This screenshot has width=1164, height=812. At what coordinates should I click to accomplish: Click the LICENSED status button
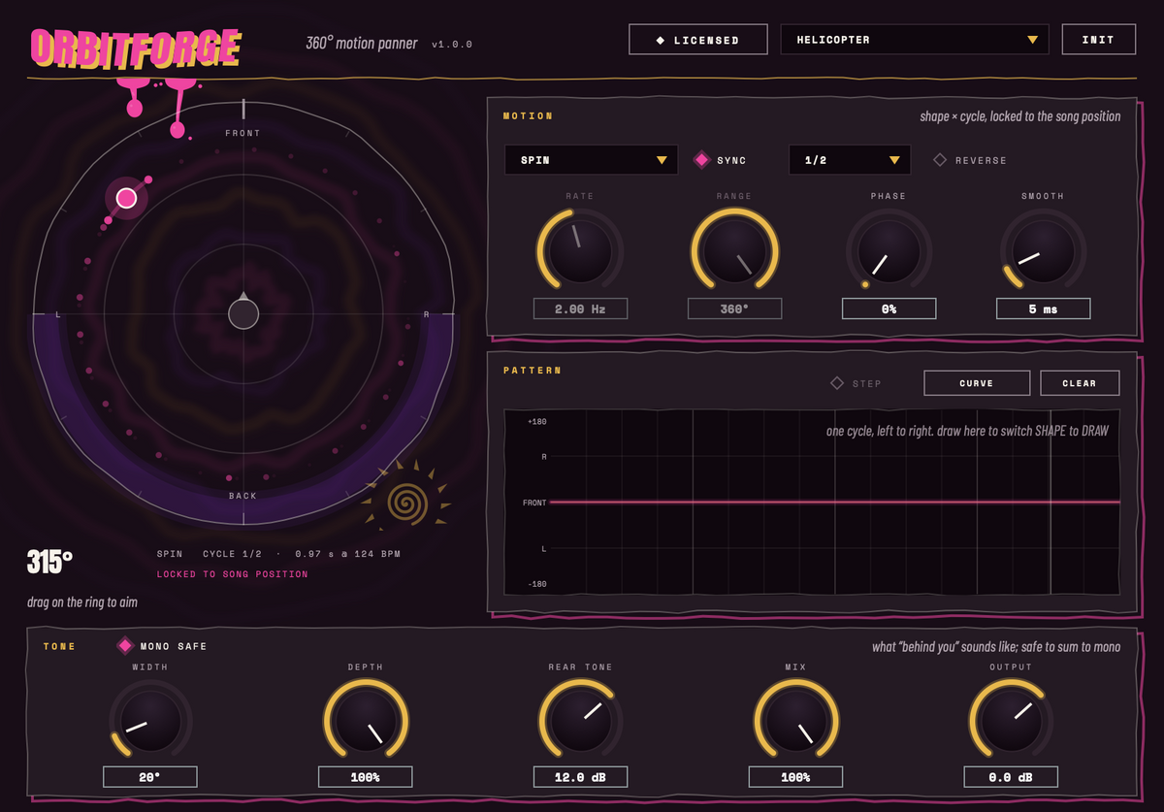point(698,40)
